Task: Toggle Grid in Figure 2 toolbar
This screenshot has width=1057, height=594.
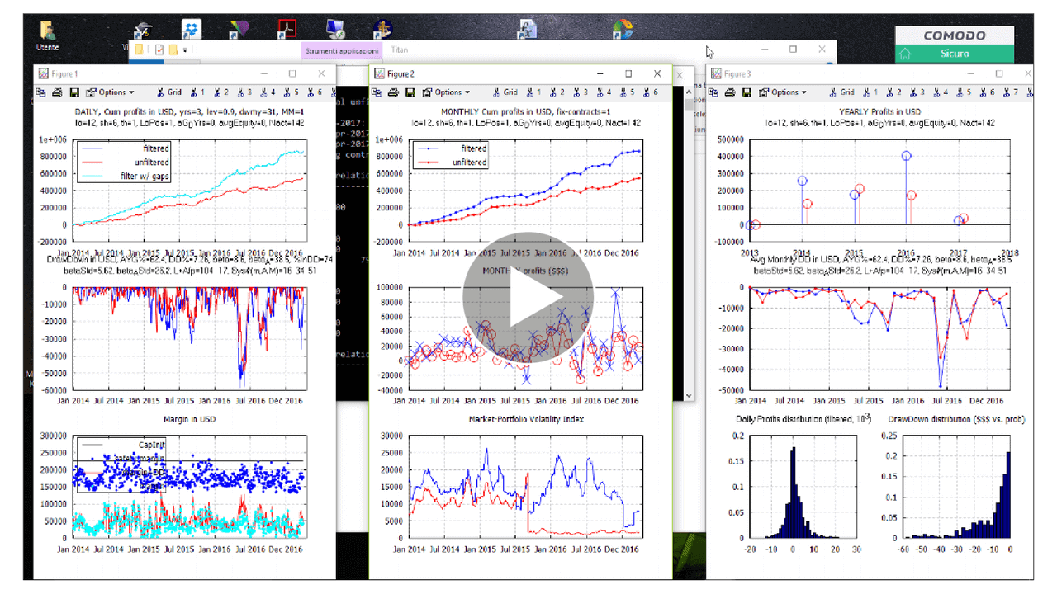Action: 505,92
